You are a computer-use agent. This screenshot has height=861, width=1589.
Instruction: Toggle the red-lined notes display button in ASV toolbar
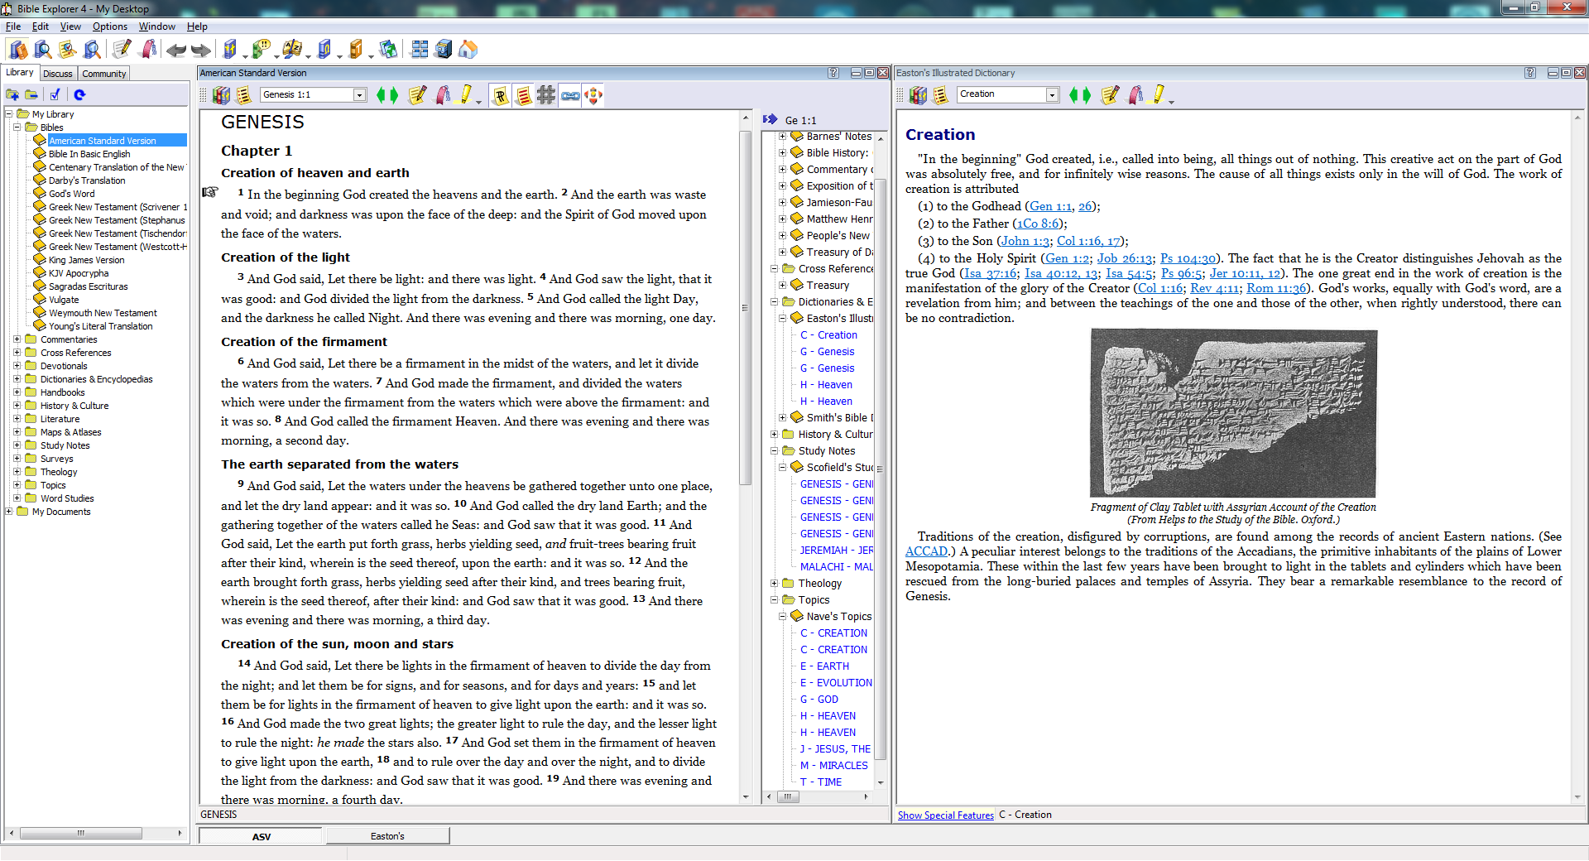(523, 95)
